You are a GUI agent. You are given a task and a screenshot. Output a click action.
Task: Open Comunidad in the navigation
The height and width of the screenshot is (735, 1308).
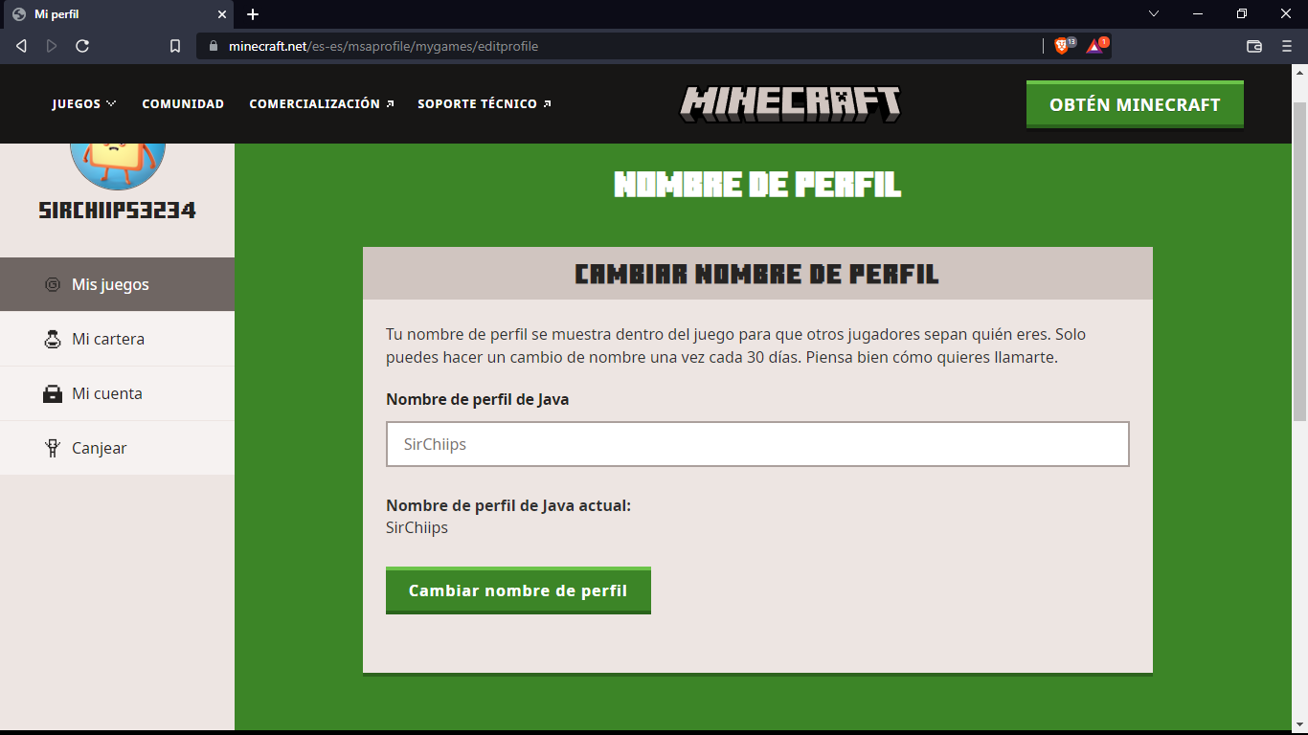point(183,103)
